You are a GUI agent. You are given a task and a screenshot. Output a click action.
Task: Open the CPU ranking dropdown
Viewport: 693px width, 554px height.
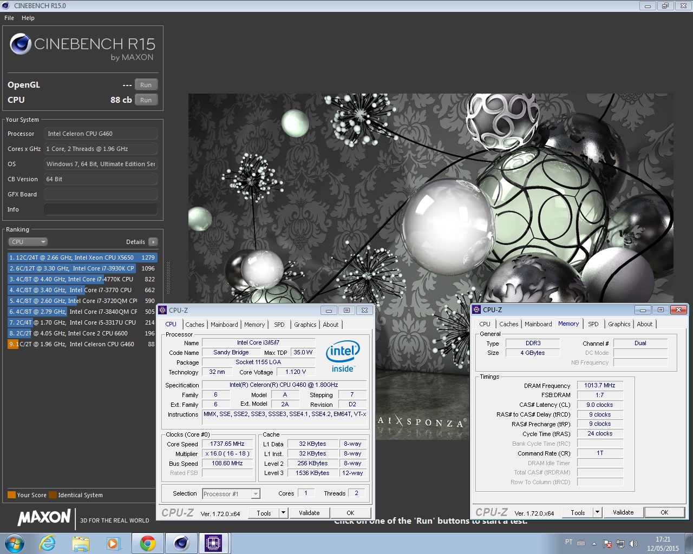(28, 242)
